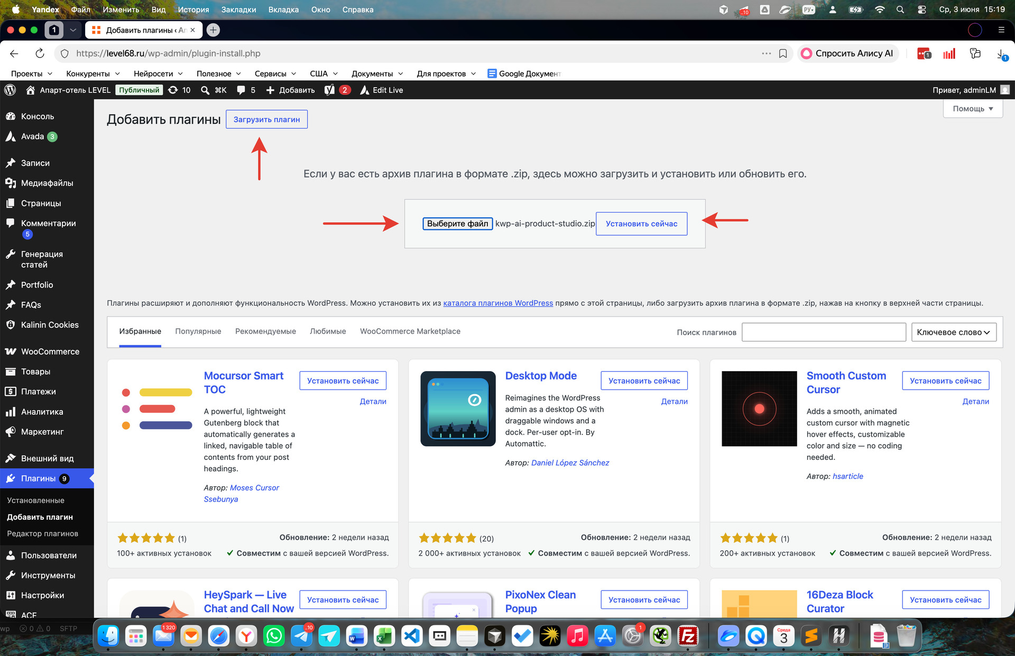The image size is (1015, 656).
Task: Click the Загрузить плагин button
Action: click(266, 119)
